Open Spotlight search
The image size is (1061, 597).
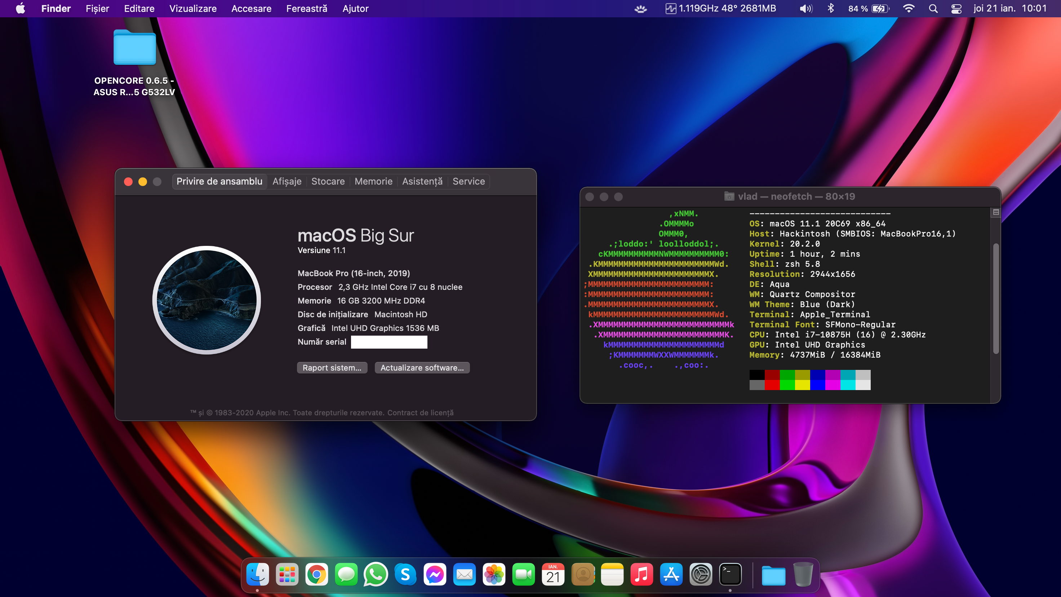[x=933, y=9]
